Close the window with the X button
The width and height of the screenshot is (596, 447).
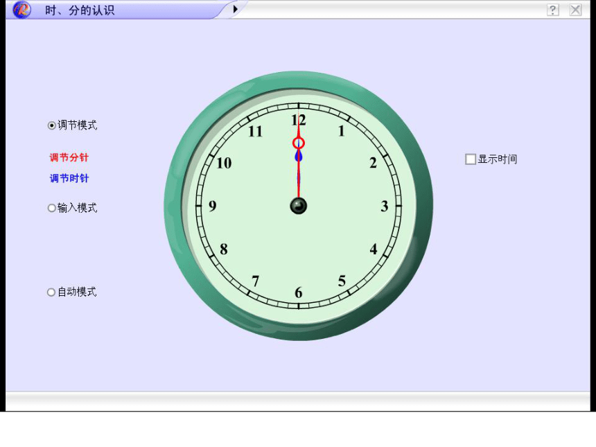(575, 10)
